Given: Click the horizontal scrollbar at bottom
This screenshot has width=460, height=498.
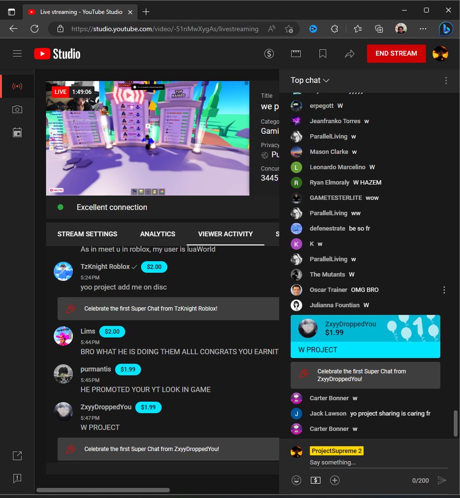Looking at the screenshot, I should (x=103, y=490).
